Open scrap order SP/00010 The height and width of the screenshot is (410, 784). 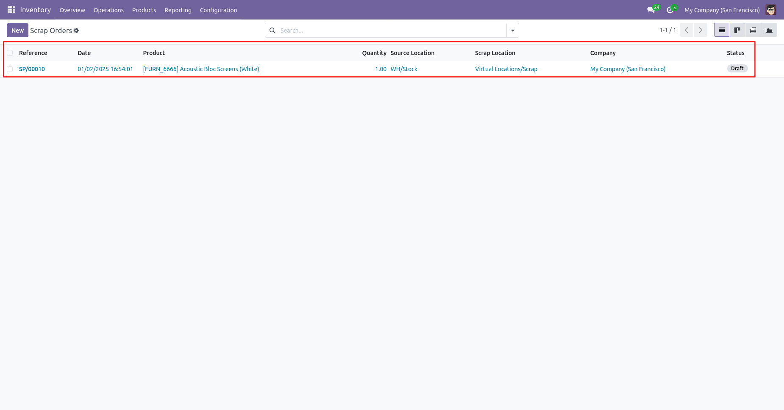[x=32, y=69]
